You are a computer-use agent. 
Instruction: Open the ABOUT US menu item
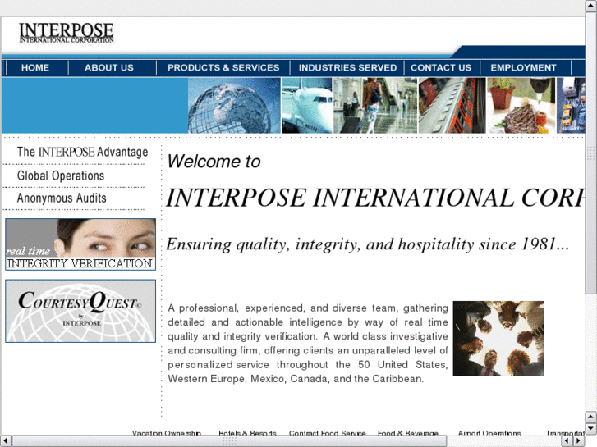[109, 68]
